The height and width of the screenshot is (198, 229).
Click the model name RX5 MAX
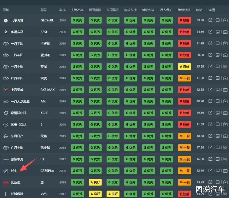47,90
